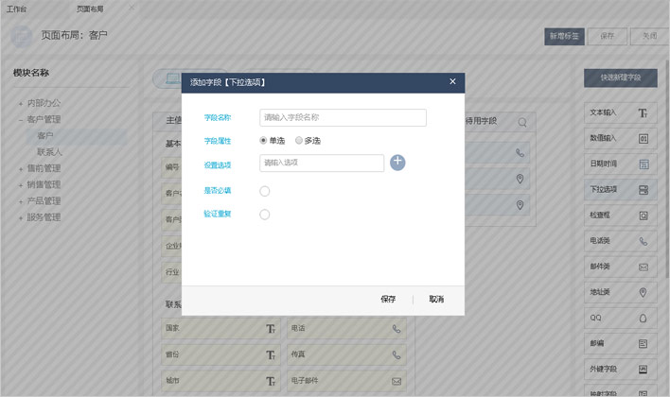
Task: Click the 邮件类 envelope icon
Action: 643,267
